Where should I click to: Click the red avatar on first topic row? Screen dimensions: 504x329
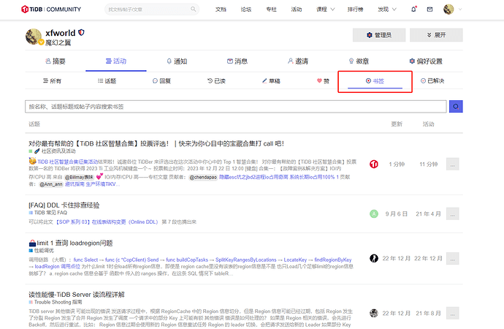374,164
